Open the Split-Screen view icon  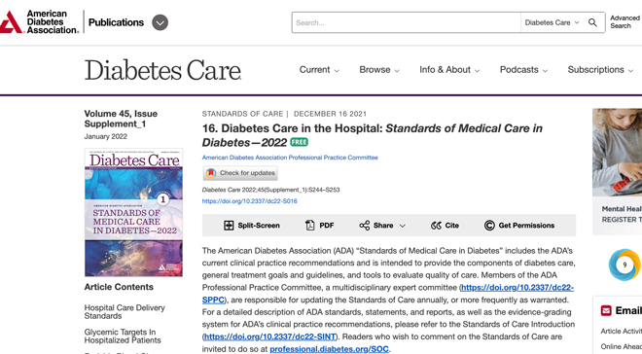(229, 225)
